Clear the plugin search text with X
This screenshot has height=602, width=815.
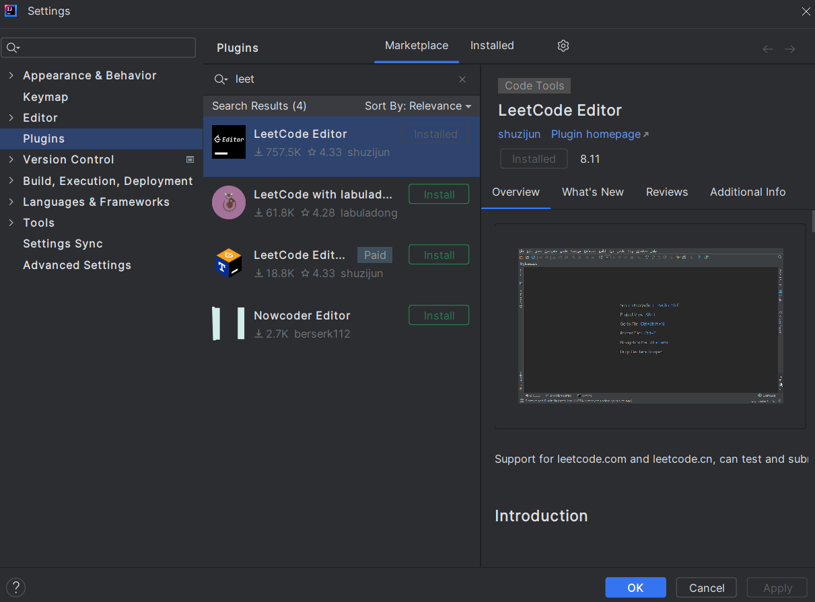(x=462, y=79)
